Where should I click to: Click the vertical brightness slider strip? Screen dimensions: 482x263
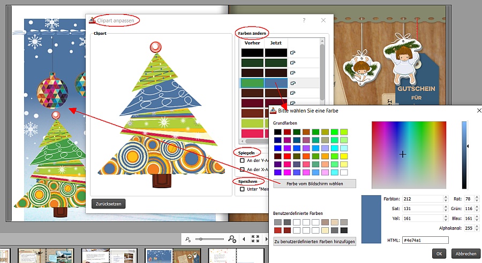point(464,155)
